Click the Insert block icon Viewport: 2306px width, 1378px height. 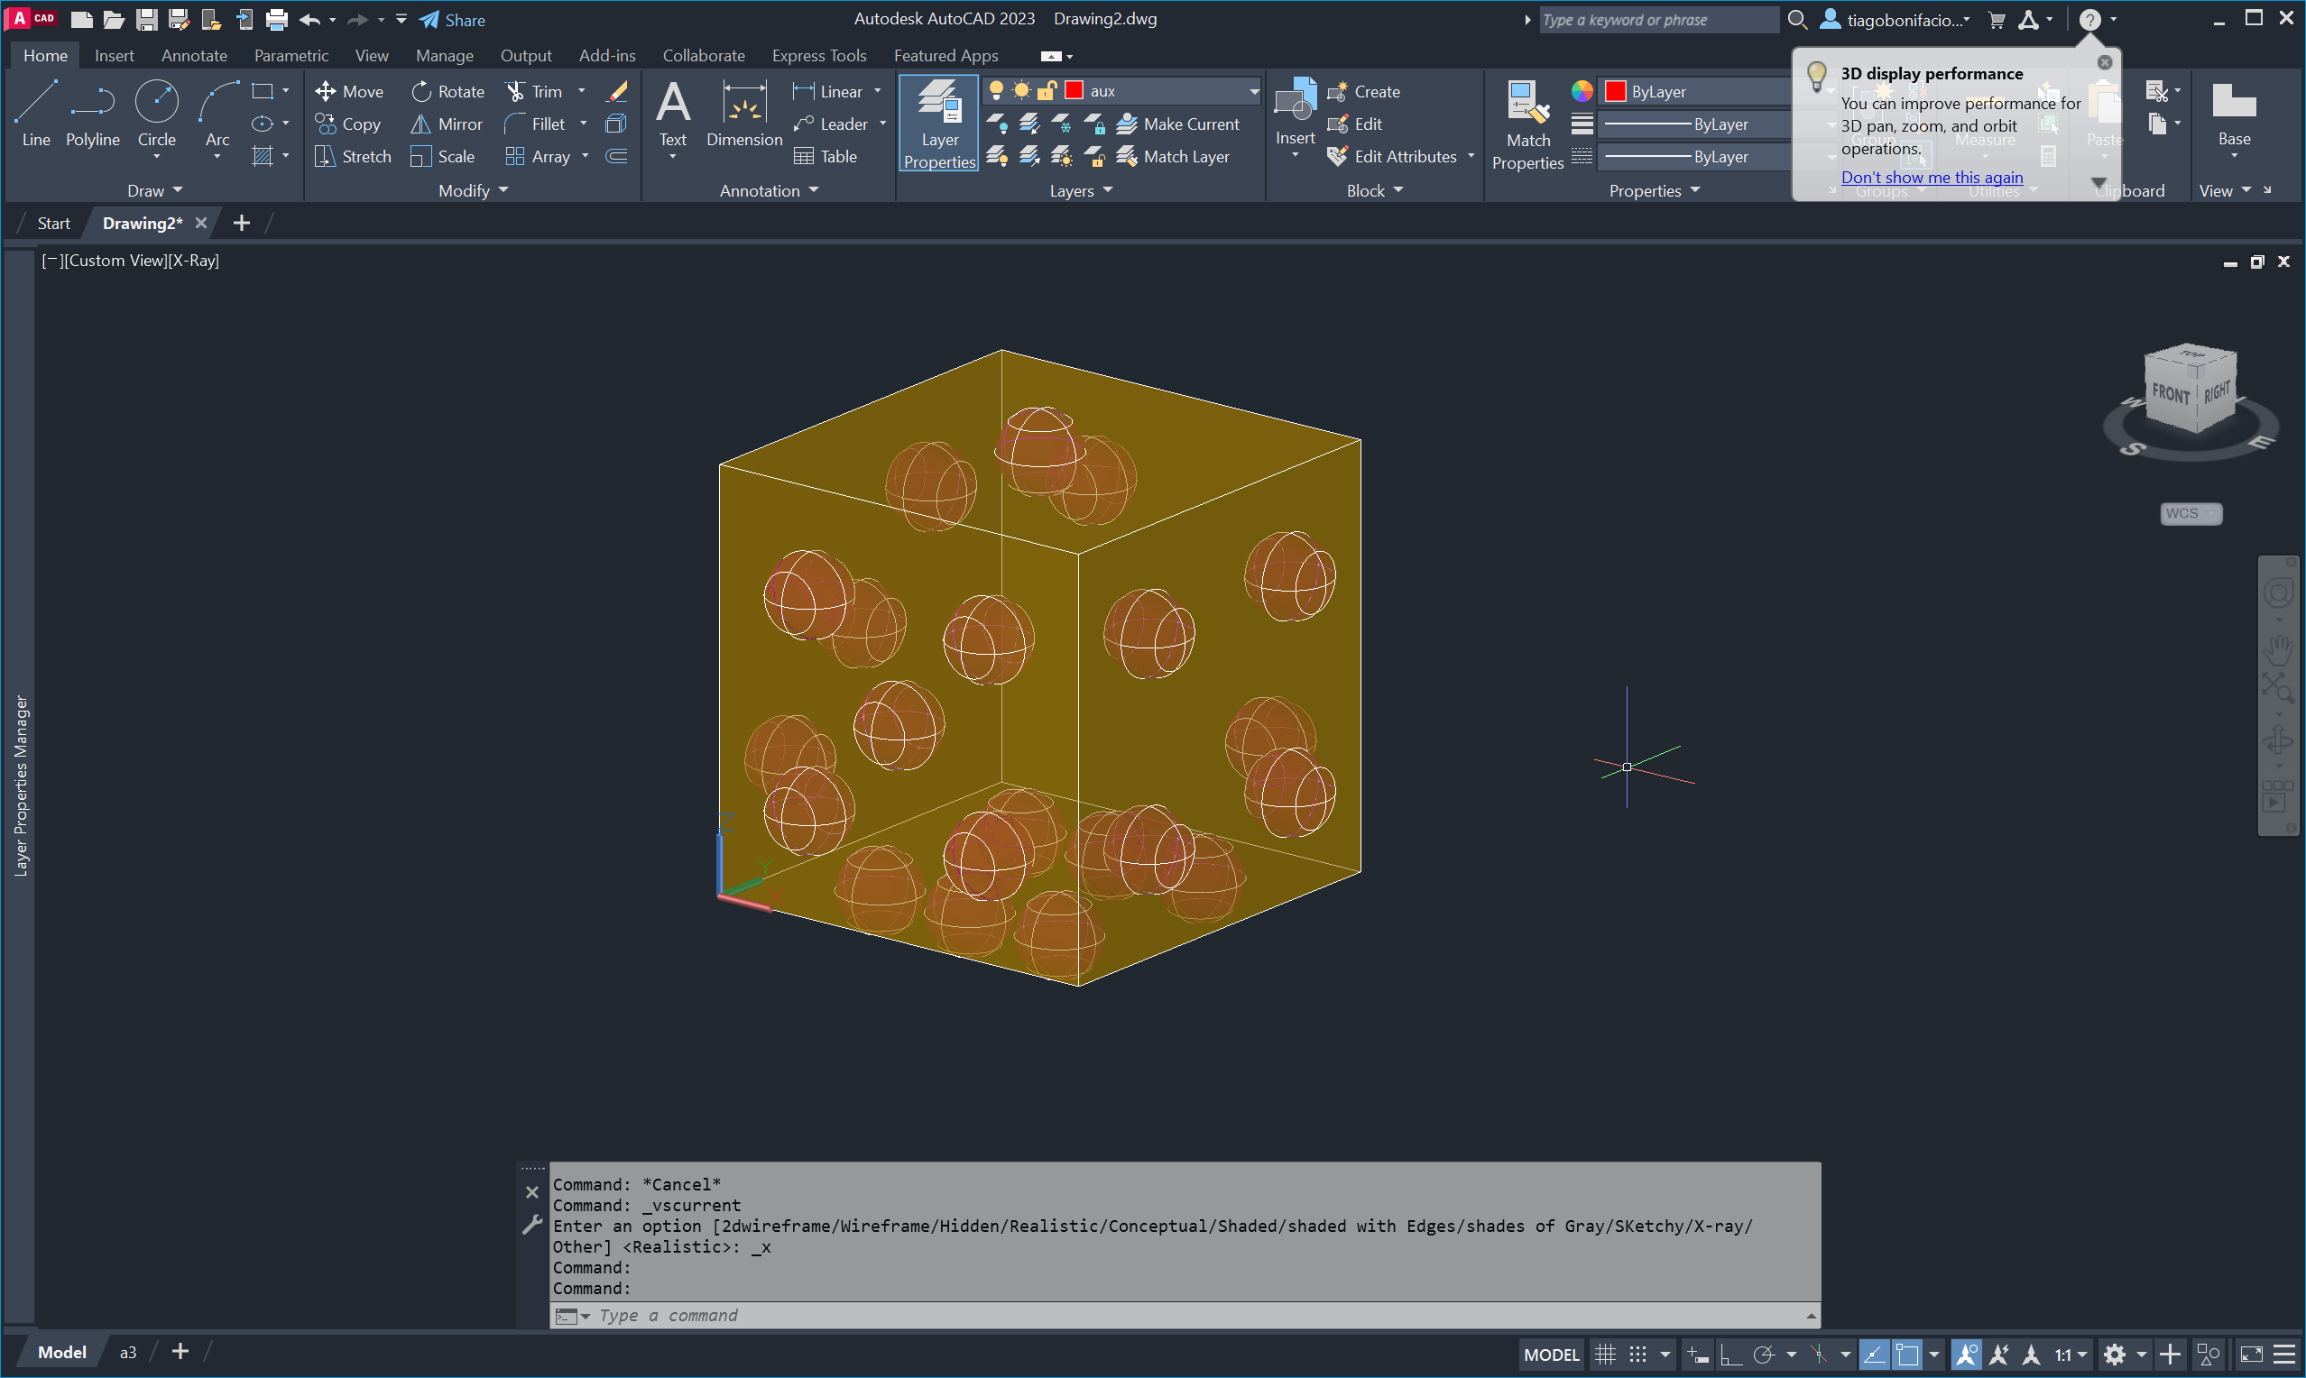[x=1295, y=102]
